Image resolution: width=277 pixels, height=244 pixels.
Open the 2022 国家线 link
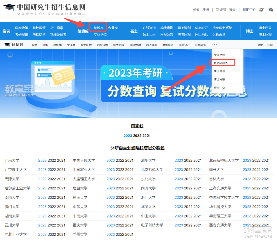[x=137, y=136]
